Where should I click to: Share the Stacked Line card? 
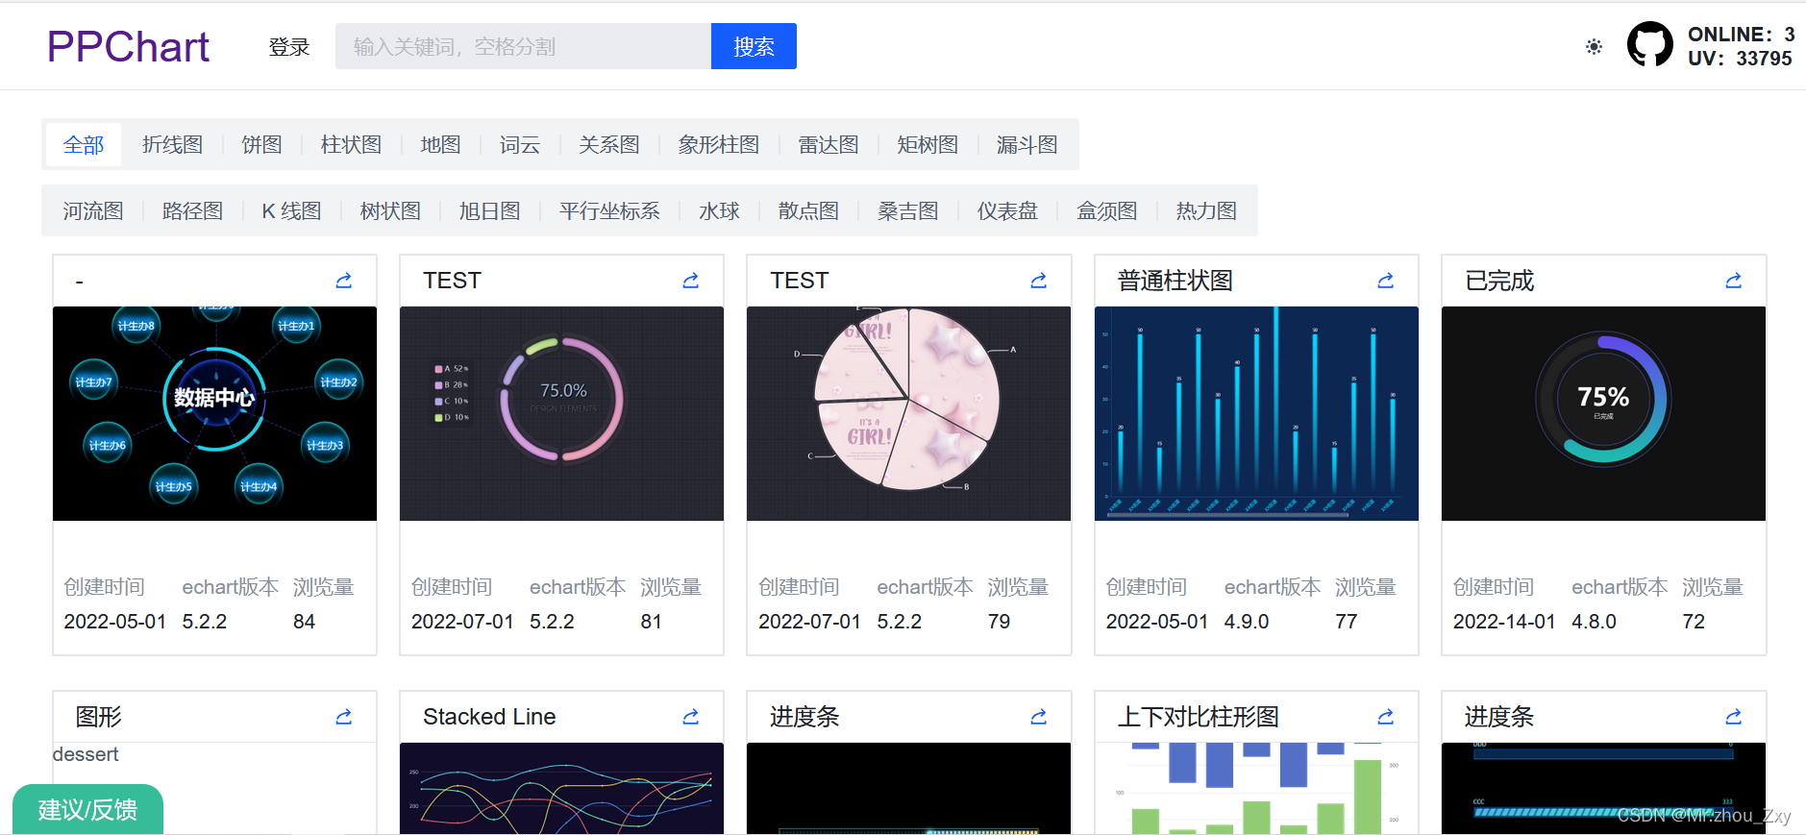[690, 717]
